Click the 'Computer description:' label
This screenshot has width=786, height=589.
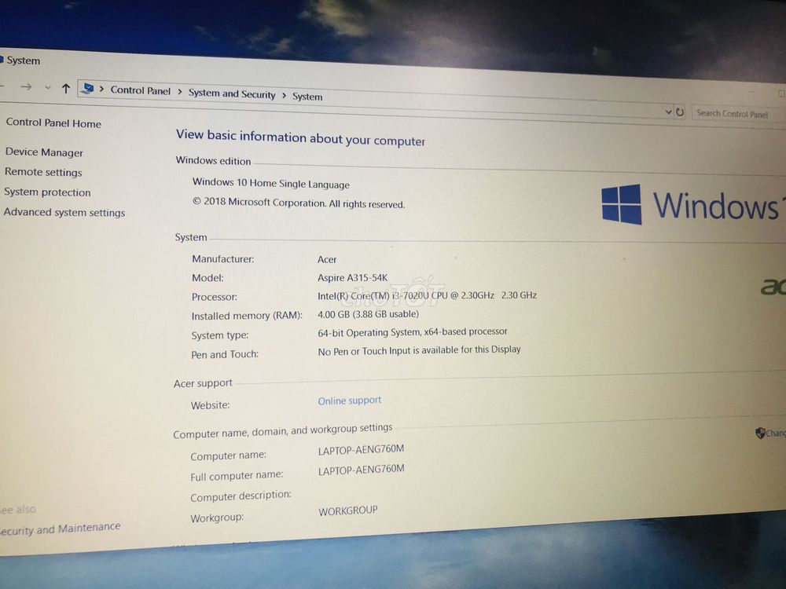[x=241, y=496]
